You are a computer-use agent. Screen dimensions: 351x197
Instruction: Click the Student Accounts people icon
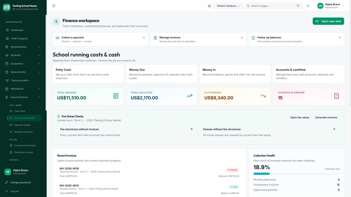(x=11, y=132)
